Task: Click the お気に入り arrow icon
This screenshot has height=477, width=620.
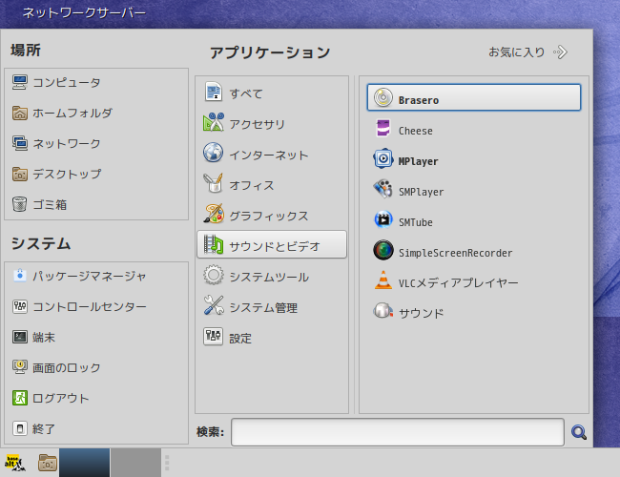Action: pyautogui.click(x=560, y=52)
